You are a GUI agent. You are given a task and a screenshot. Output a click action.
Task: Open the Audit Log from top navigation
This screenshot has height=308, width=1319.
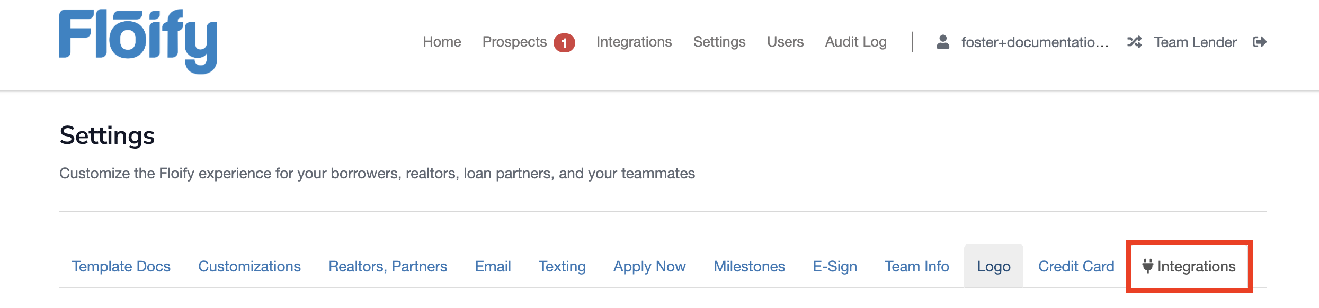click(x=855, y=41)
